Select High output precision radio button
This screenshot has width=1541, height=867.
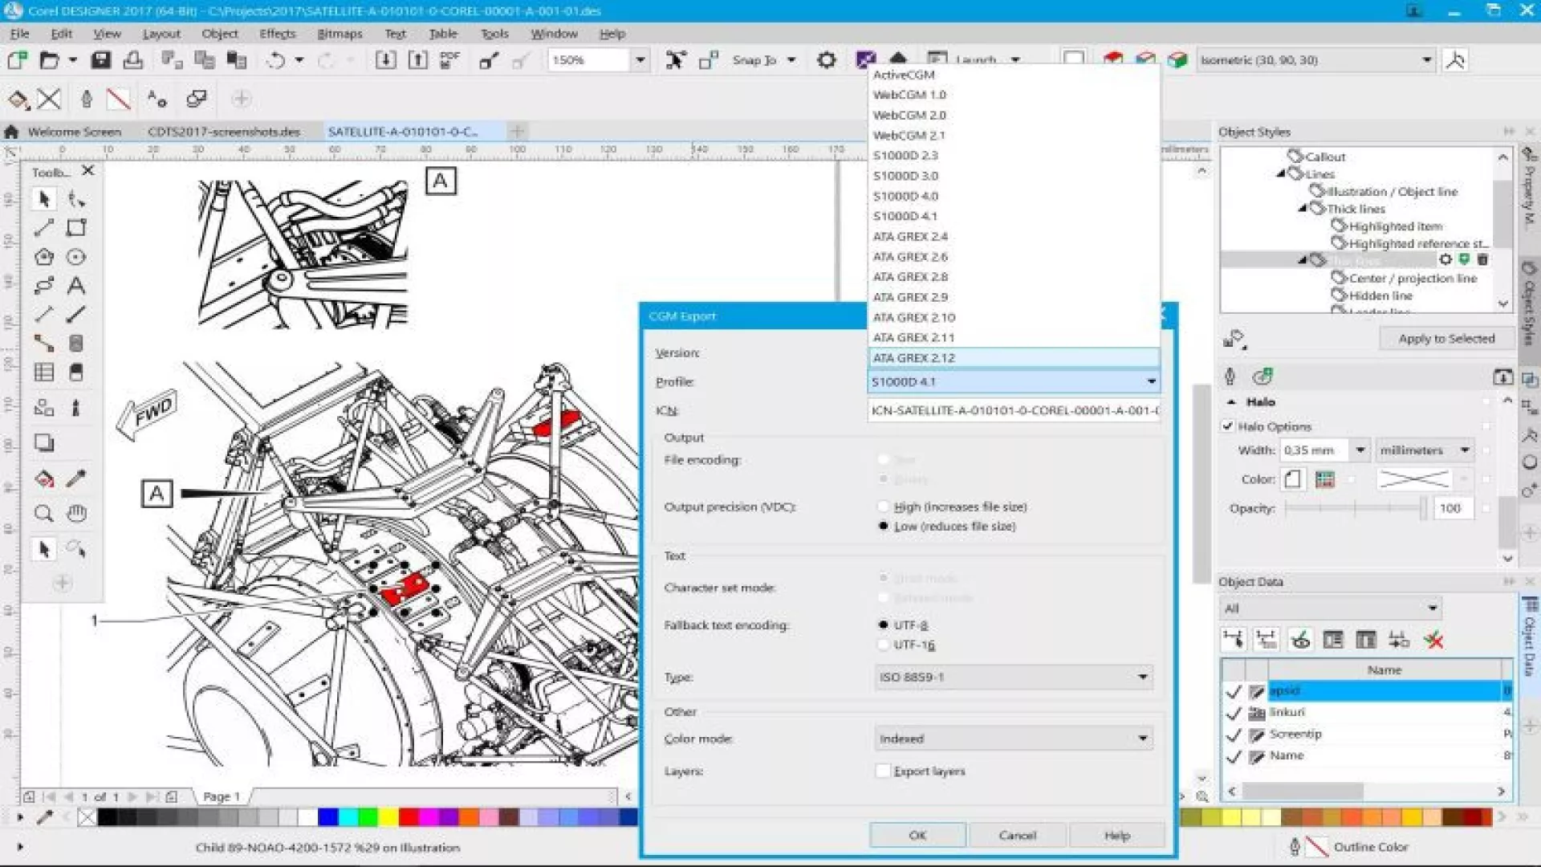[883, 507]
